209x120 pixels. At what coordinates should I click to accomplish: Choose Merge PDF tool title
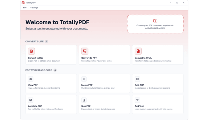tap(87, 85)
